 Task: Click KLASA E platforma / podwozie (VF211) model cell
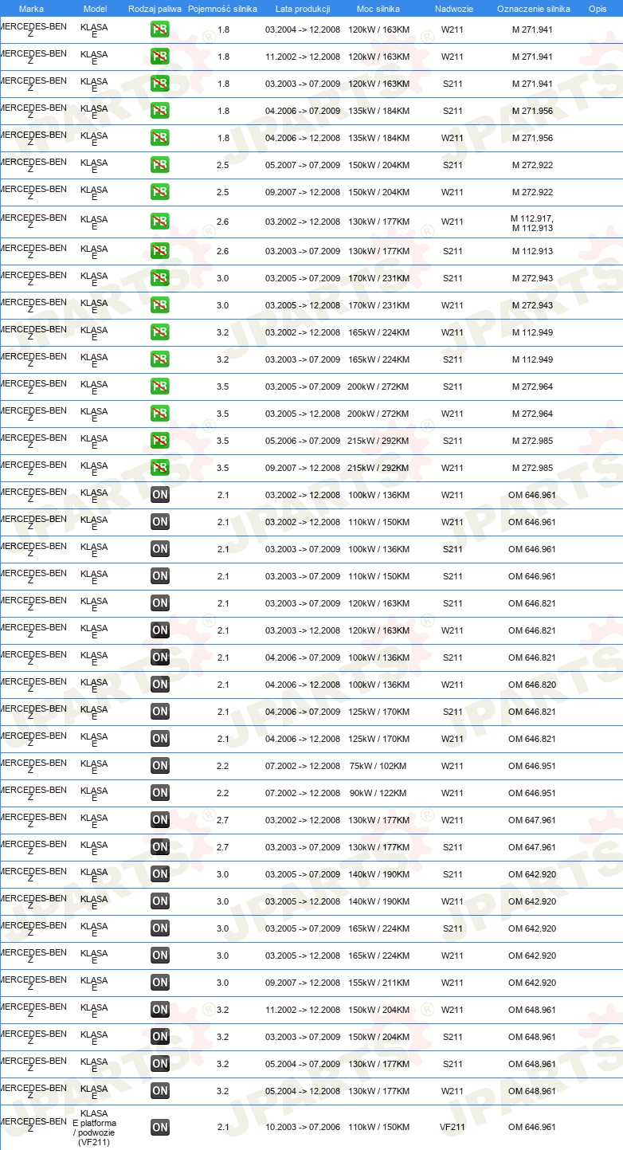(x=94, y=1128)
